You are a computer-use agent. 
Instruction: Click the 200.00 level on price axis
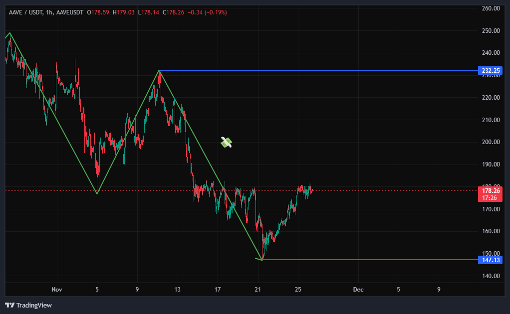[491, 142]
